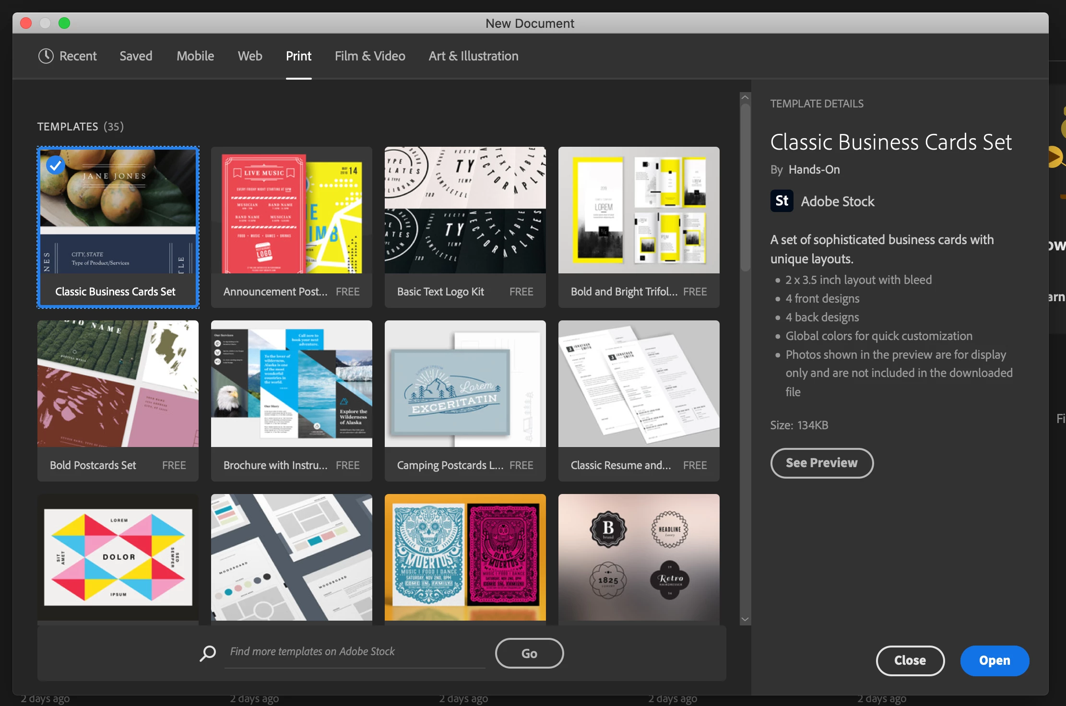
Task: Select the Announcement Poster template thumbnail
Action: pyautogui.click(x=291, y=211)
